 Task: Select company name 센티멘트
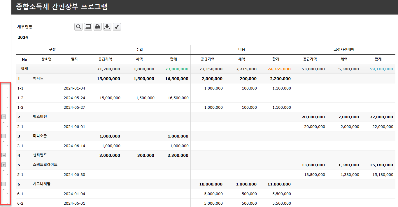click(x=40, y=155)
